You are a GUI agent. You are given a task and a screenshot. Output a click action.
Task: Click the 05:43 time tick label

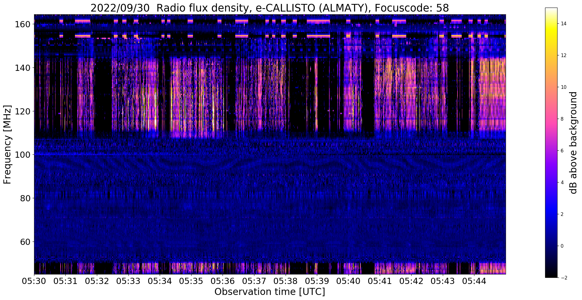pyautogui.click(x=443, y=281)
